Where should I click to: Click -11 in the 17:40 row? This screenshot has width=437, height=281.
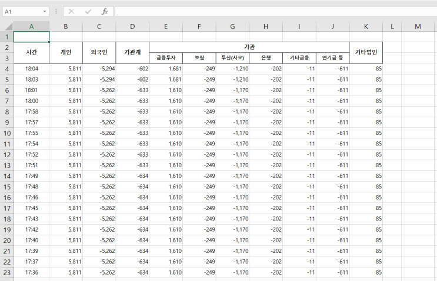(299, 241)
